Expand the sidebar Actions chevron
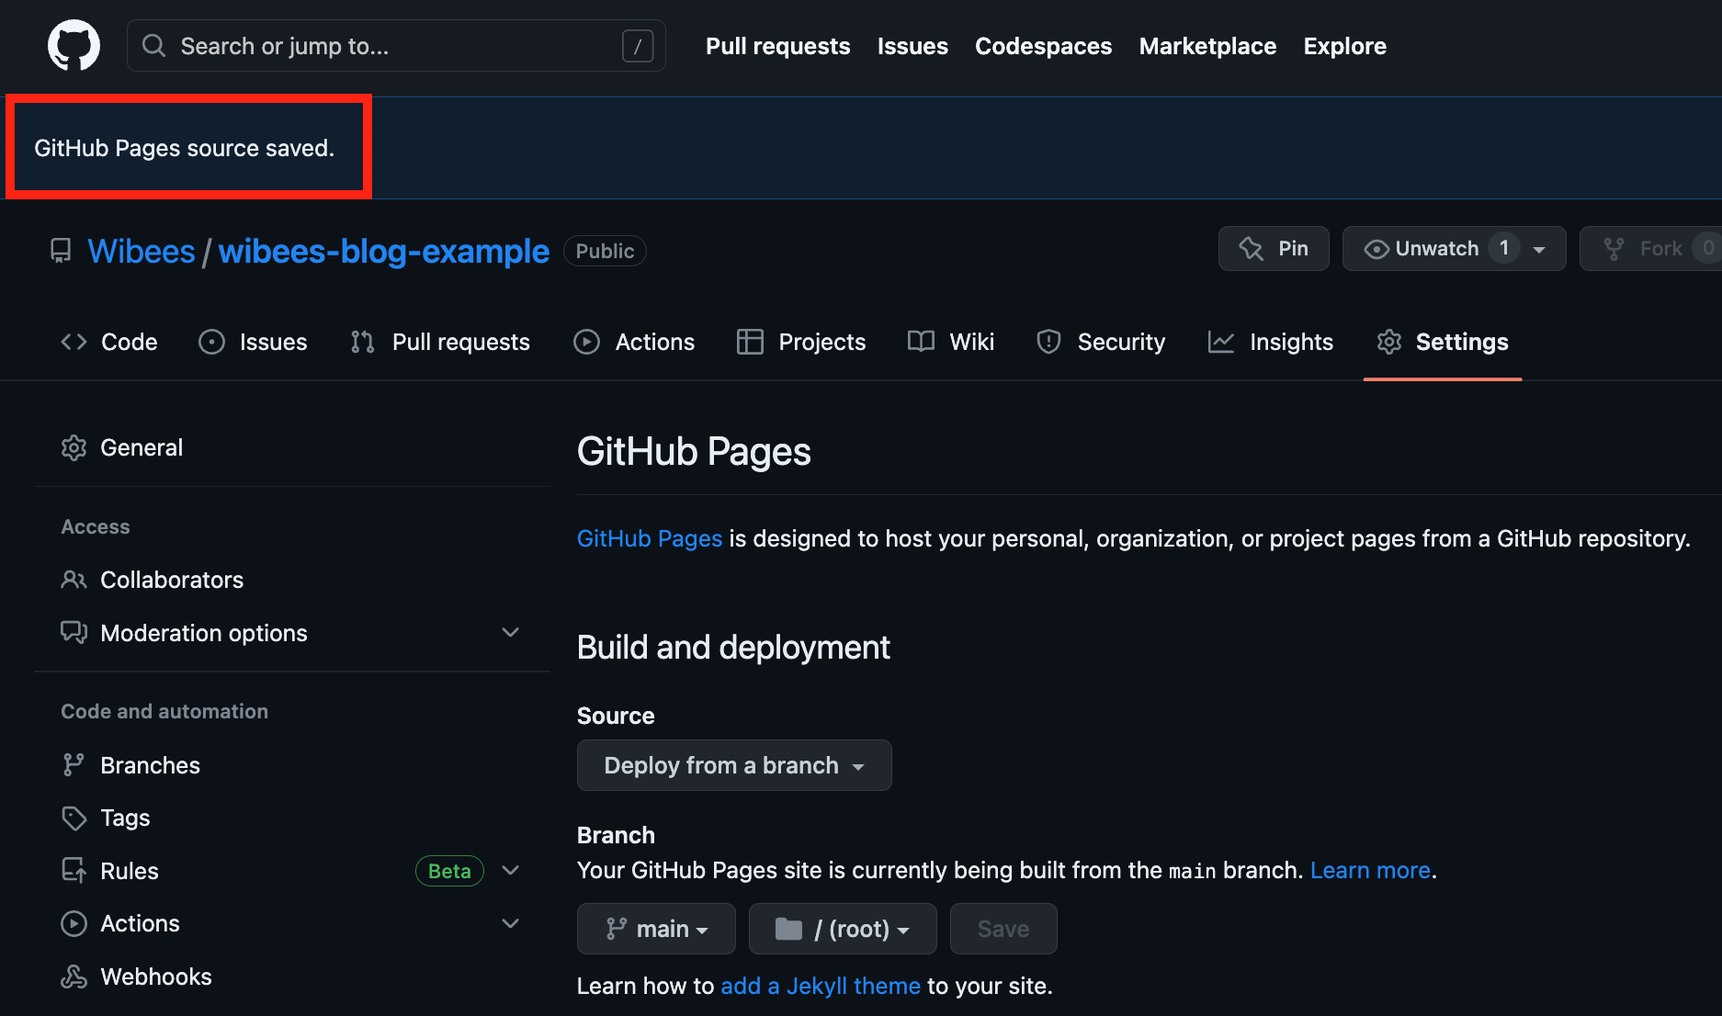The width and height of the screenshot is (1722, 1016). pos(511,923)
